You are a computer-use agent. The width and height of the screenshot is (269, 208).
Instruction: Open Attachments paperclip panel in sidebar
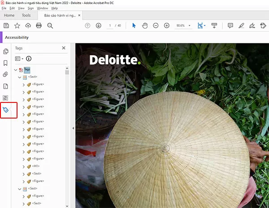click(x=5, y=74)
